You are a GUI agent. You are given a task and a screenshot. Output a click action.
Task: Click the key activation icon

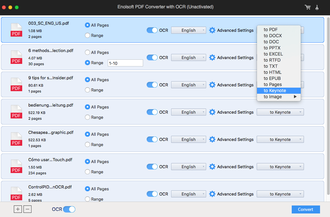point(317,7)
